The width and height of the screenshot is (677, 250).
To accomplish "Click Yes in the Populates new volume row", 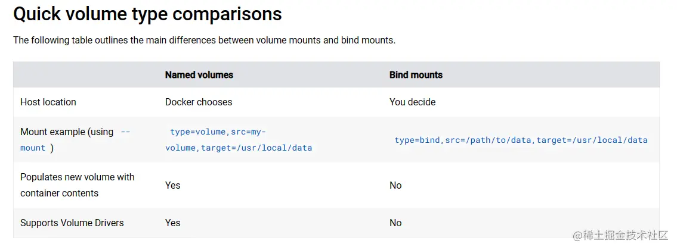I will (x=173, y=185).
